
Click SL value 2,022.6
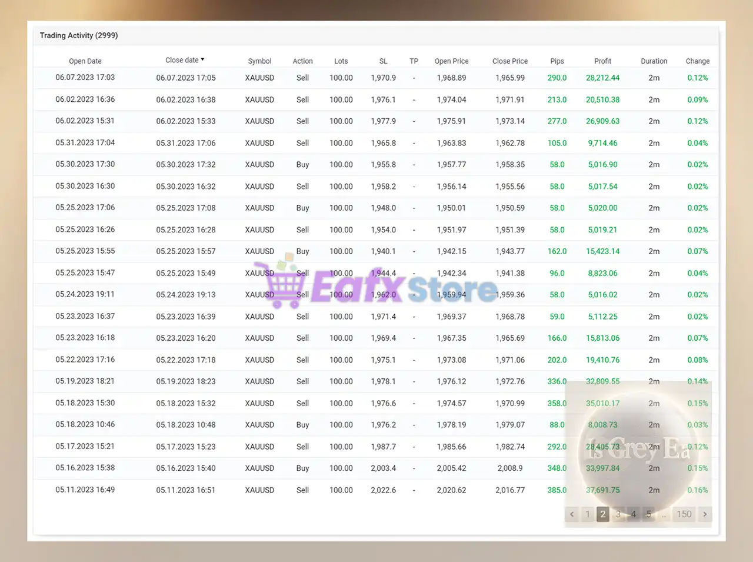[384, 490]
